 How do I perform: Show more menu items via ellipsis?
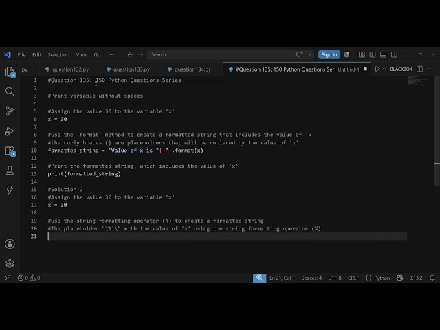pos(112,55)
